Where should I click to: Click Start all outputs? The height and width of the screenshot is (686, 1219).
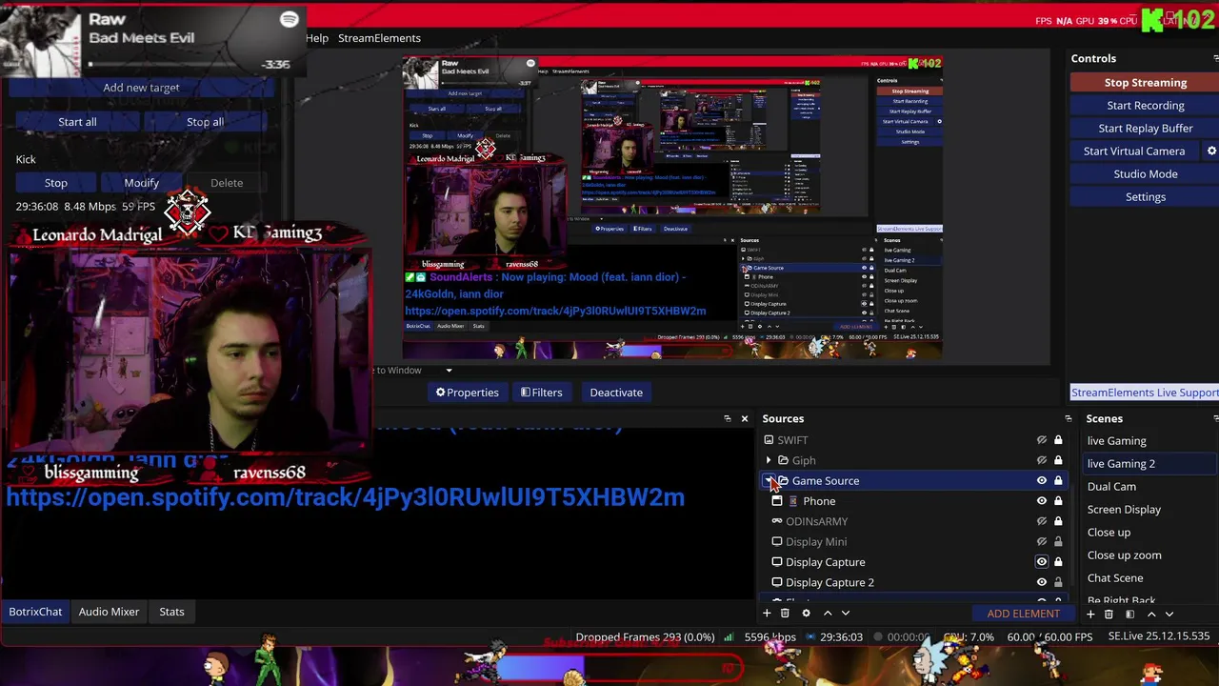click(x=77, y=122)
